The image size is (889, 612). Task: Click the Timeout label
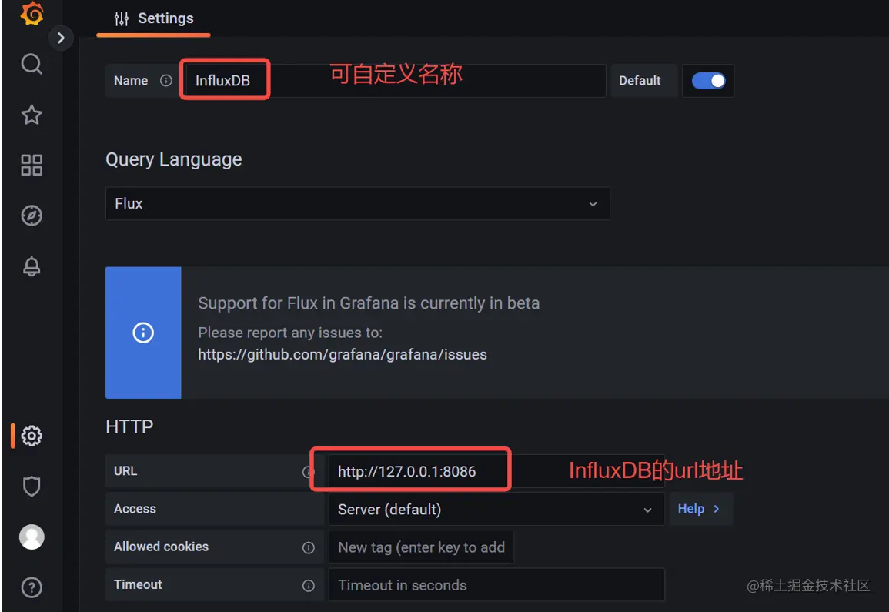pyautogui.click(x=138, y=585)
